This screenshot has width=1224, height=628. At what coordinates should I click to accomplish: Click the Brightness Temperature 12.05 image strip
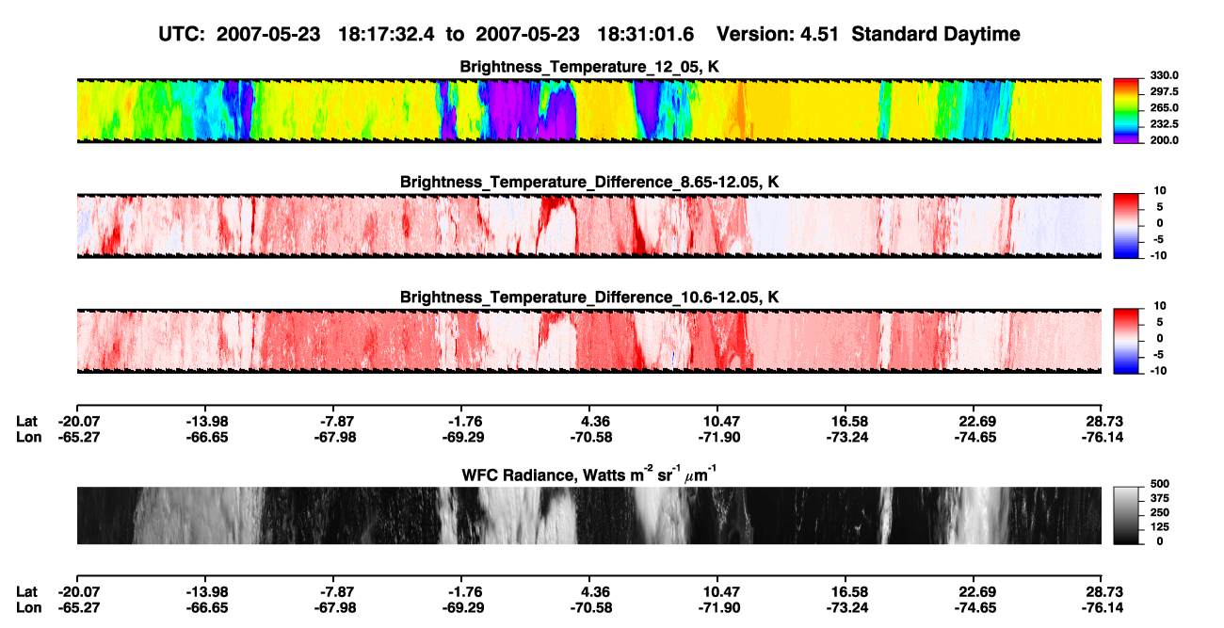[x=588, y=111]
